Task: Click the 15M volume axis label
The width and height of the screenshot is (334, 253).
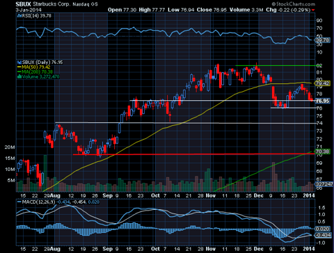Action: coord(10,158)
